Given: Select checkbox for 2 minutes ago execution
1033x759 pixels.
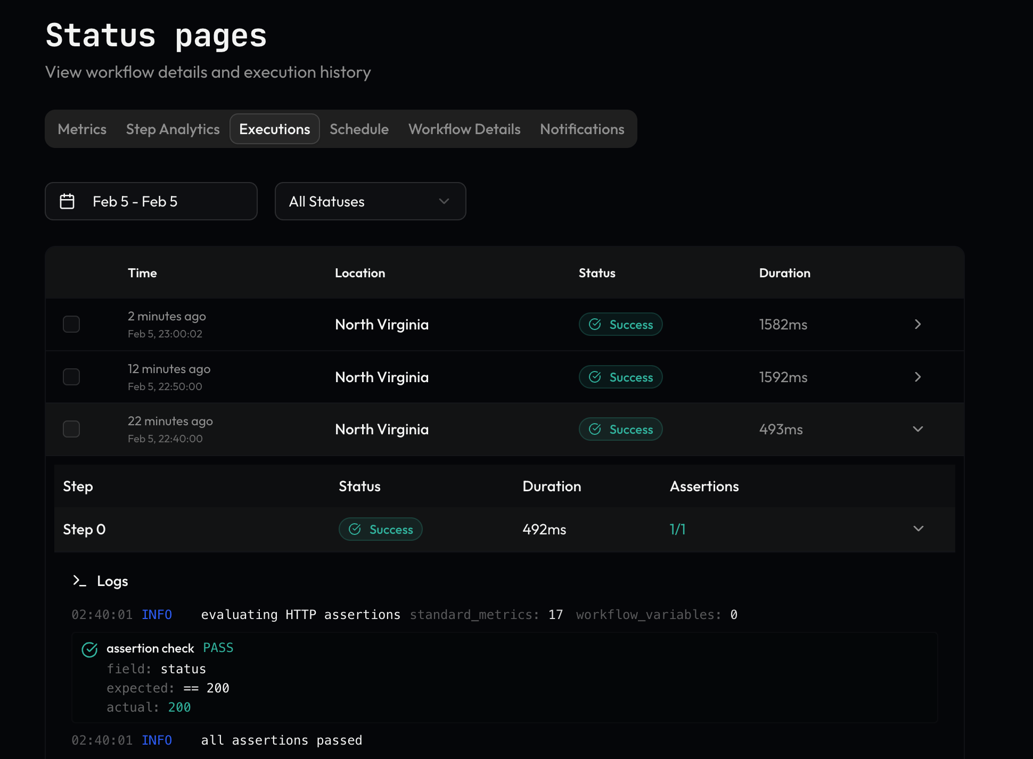Looking at the screenshot, I should pos(71,324).
